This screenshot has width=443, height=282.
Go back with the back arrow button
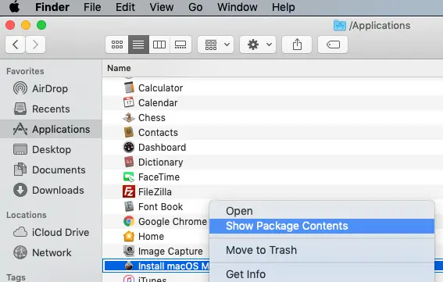click(16, 45)
